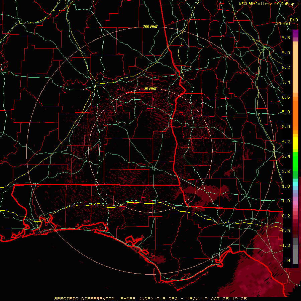Click the bright green segment of the color bar
301x301 pixels.
[295, 162]
